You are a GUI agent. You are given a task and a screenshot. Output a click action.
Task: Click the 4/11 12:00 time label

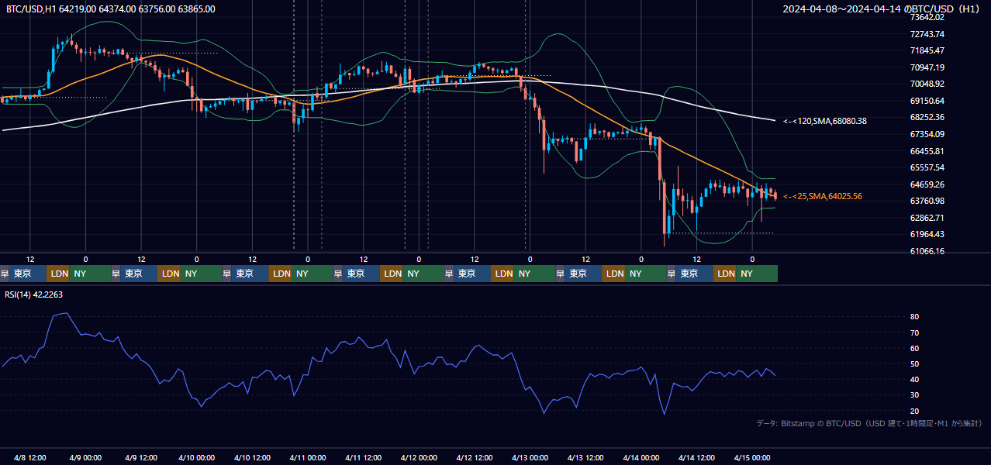coord(364,457)
